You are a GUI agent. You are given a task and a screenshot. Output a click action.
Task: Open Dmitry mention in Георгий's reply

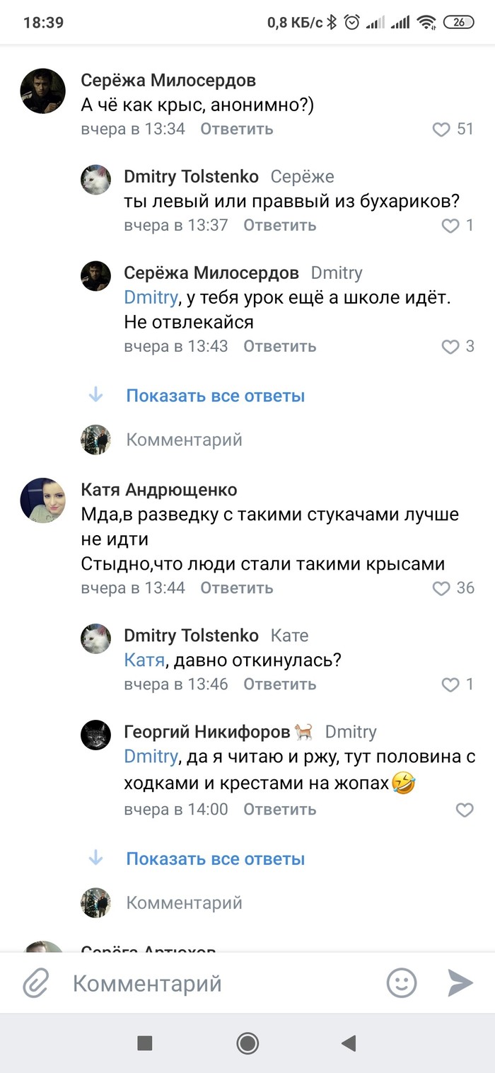(150, 757)
